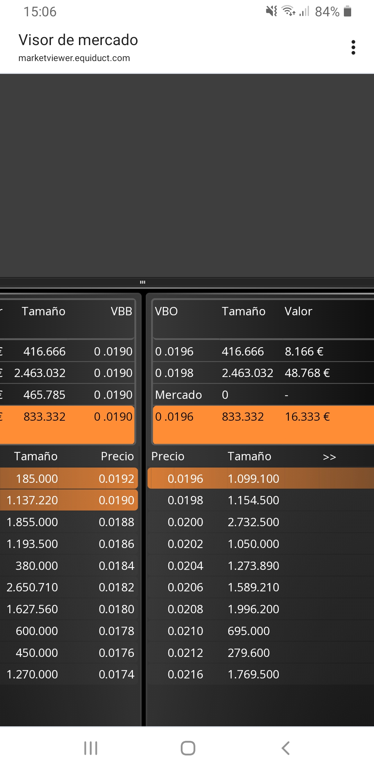Select bid price 0.0188
Viewport: 374px width, 770px height.
tap(116, 522)
